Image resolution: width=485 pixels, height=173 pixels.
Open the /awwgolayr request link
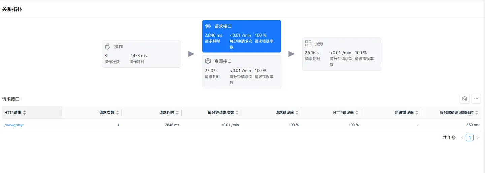point(14,125)
